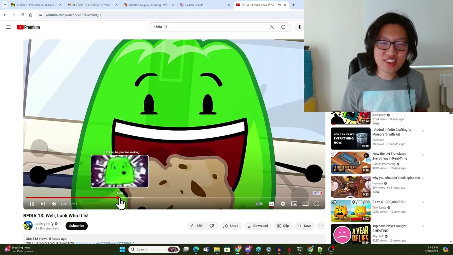Go to browser home page

point(30,15)
